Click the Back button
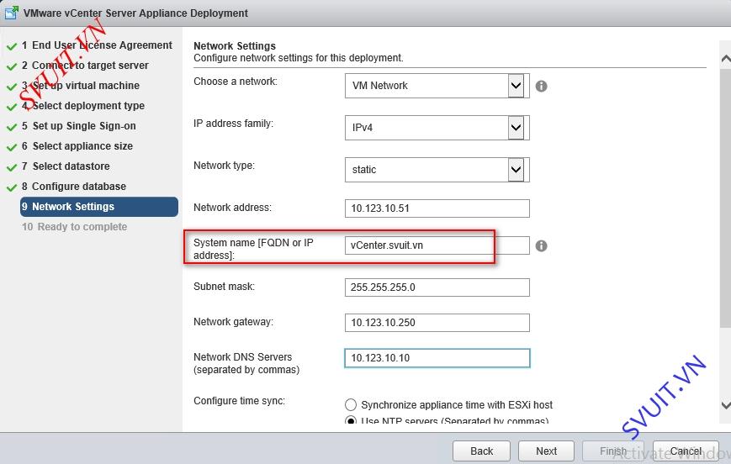This screenshot has height=464, width=731. (x=481, y=451)
